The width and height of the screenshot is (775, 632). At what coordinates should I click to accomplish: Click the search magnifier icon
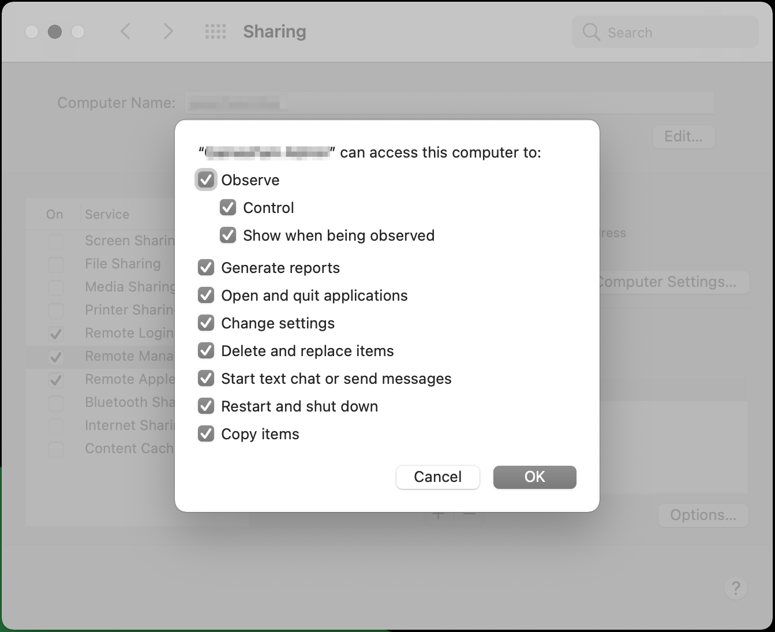click(591, 32)
